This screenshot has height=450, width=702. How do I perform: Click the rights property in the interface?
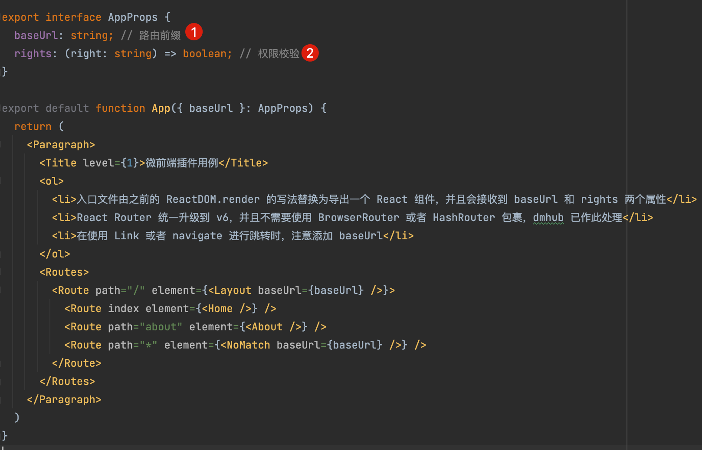(33, 54)
